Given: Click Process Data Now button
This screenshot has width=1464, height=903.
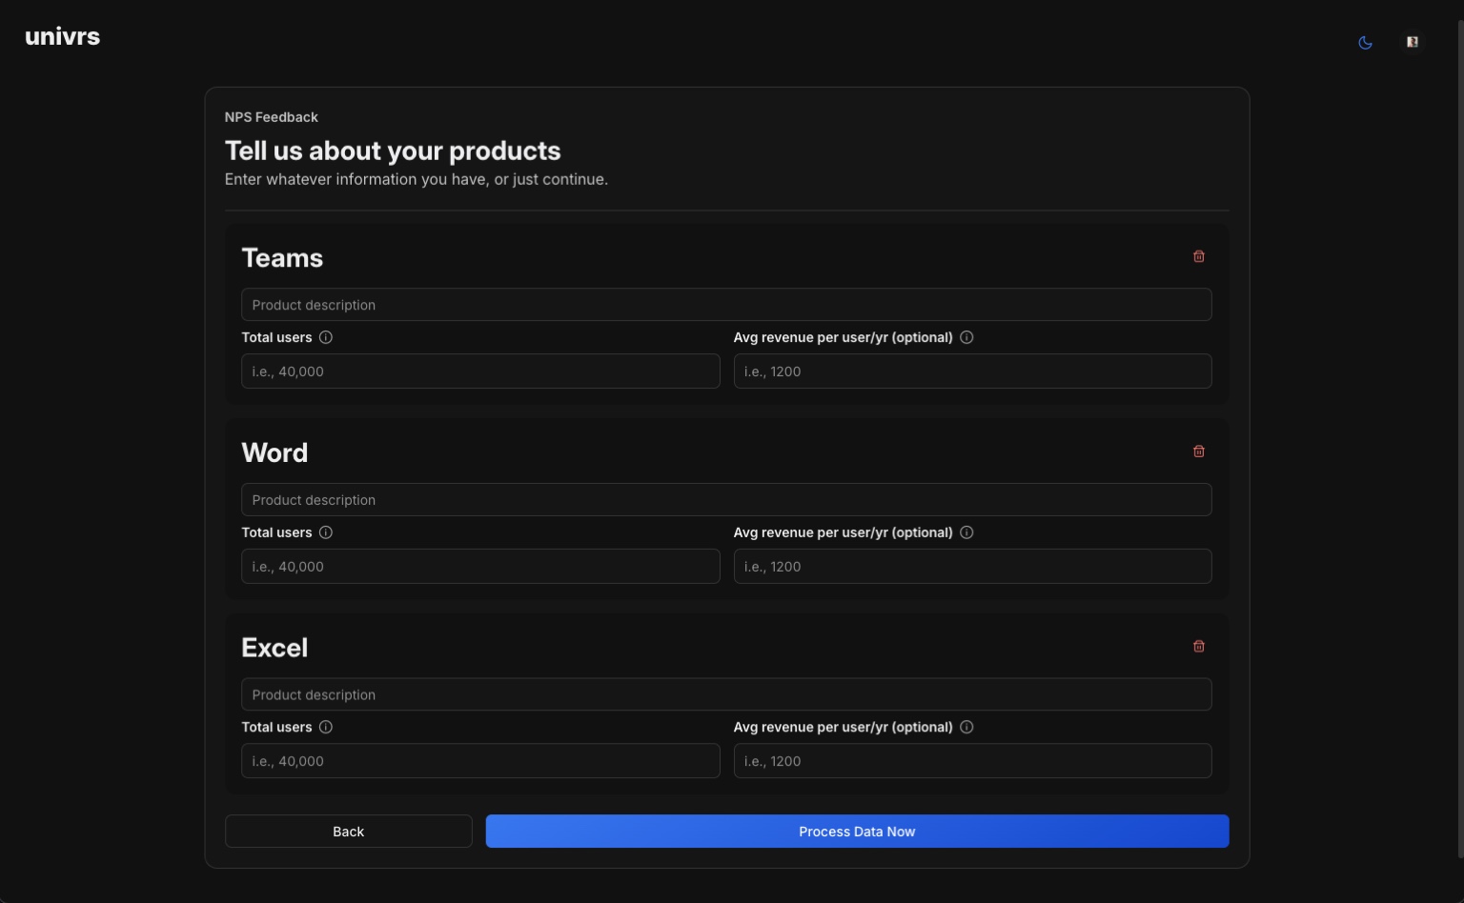Looking at the screenshot, I should [857, 832].
